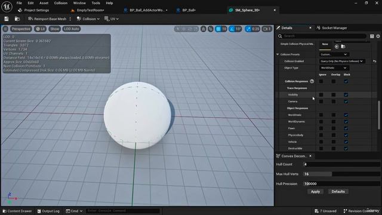Open the Lit view mode dropdown
The image size is (382, 215).
[41, 29]
